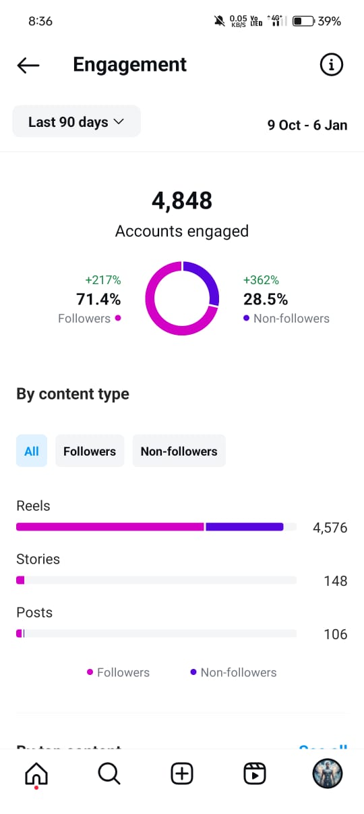
Task: Tap the Stories engagement bar
Action: [156, 580]
